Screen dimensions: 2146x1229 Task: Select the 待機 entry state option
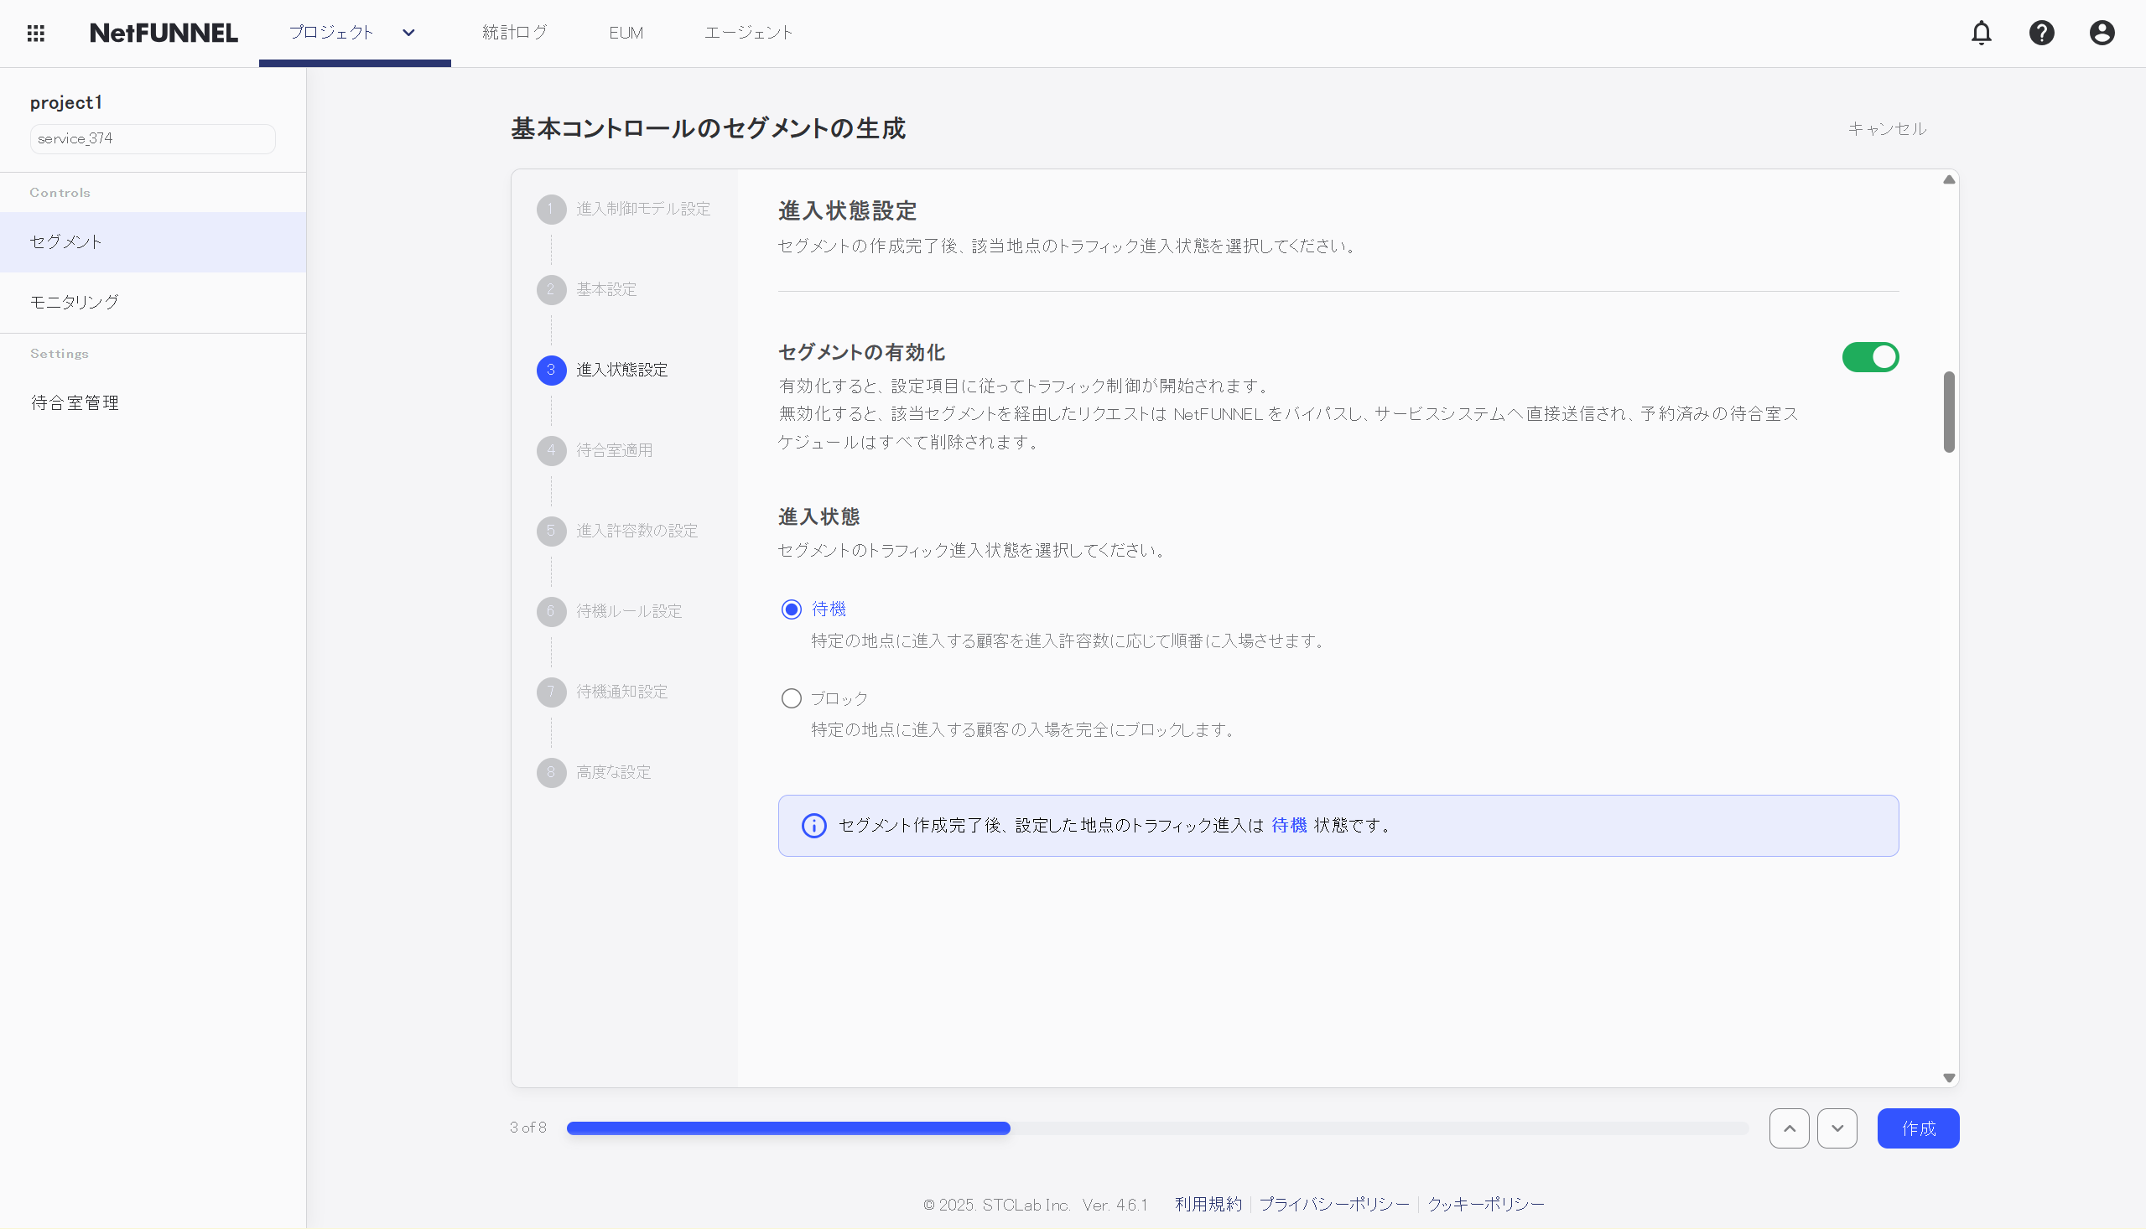point(791,609)
